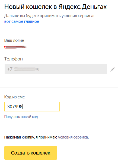Focus the 'Код из смс' input box
This screenshot has width=118, height=164.
coord(32,107)
